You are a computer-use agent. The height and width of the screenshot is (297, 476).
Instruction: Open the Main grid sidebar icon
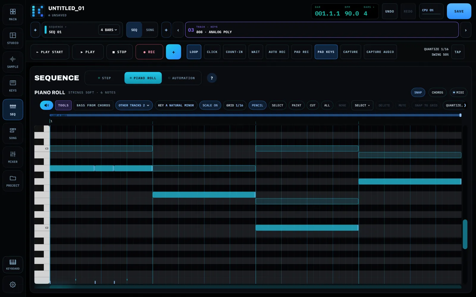(13, 15)
